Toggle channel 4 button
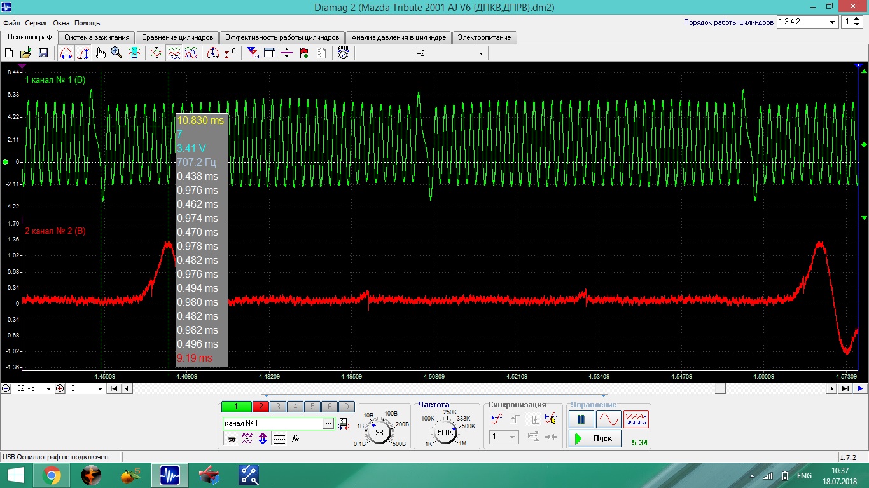The height and width of the screenshot is (488, 869). (x=295, y=407)
